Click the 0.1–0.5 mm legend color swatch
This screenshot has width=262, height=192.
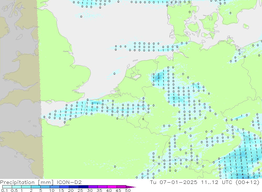coord(7,187)
